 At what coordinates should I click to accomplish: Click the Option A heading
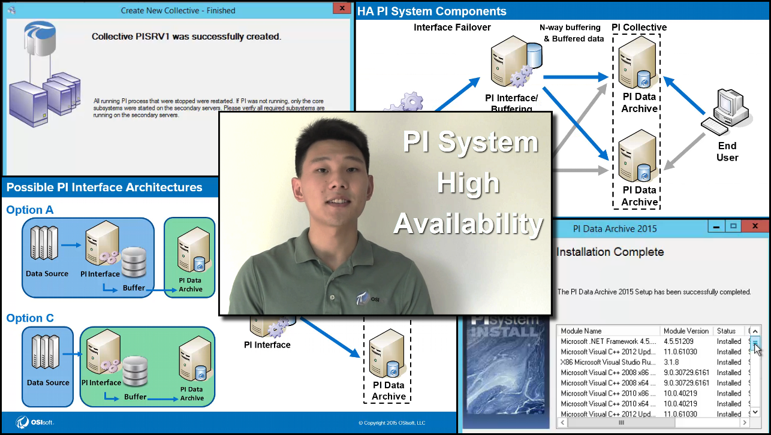tap(30, 210)
